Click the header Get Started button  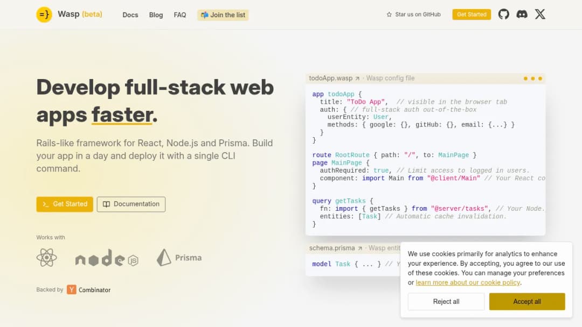pos(472,15)
